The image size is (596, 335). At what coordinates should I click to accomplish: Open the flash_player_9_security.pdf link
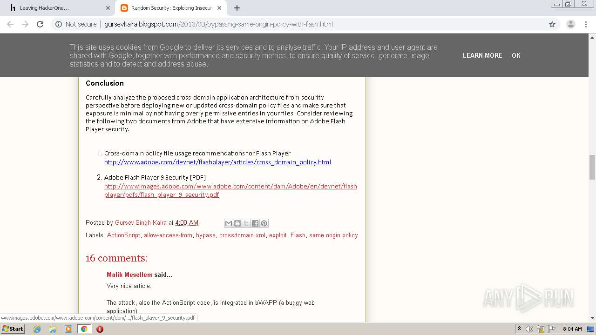click(x=230, y=190)
